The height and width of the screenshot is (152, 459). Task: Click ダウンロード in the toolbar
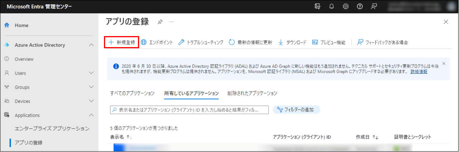[292, 42]
